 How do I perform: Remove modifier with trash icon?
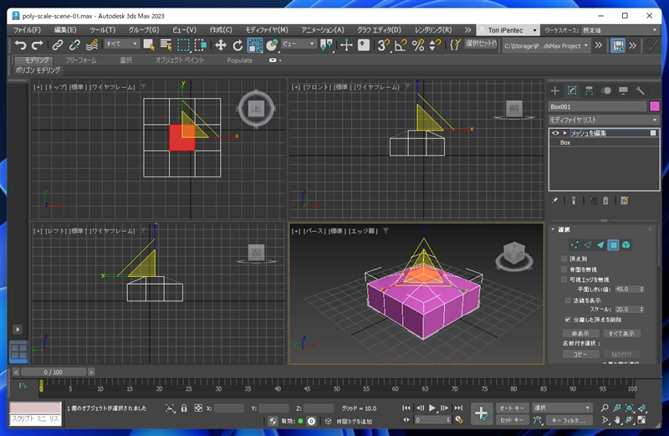point(605,200)
